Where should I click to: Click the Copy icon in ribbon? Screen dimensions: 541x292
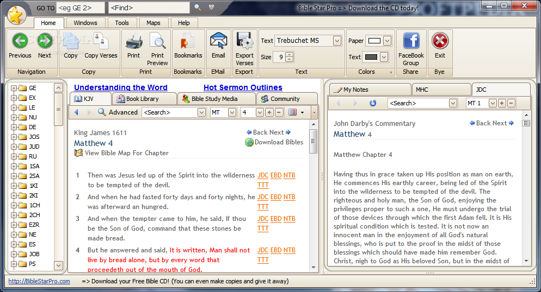point(71,41)
